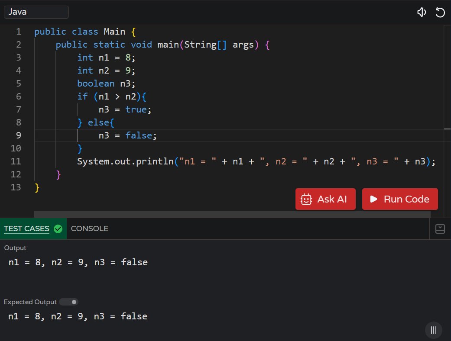Select the TEST CASES tab

[27, 228]
